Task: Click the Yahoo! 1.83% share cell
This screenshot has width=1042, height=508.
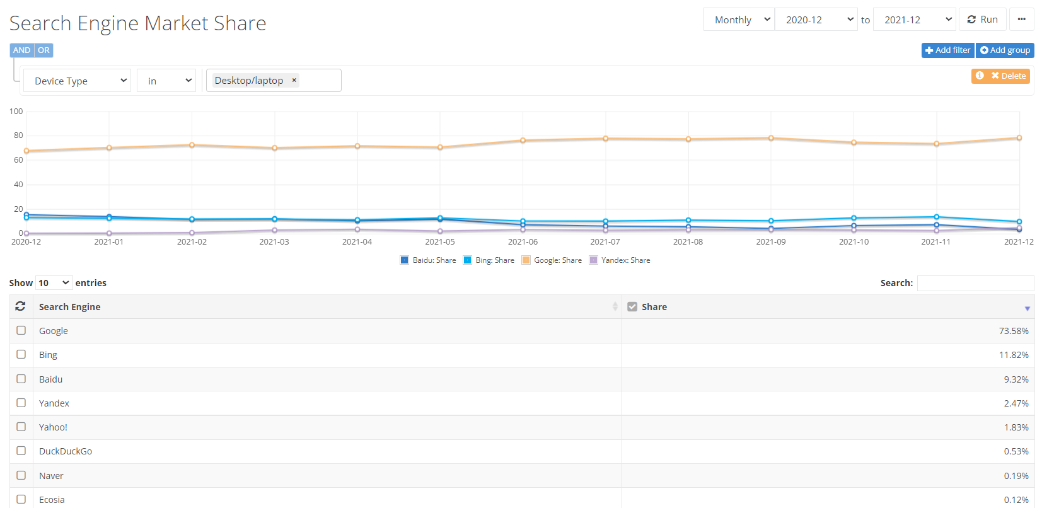Action: [828, 427]
